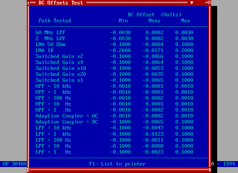Select the HPF = 100 Hz row label

(x=53, y=98)
